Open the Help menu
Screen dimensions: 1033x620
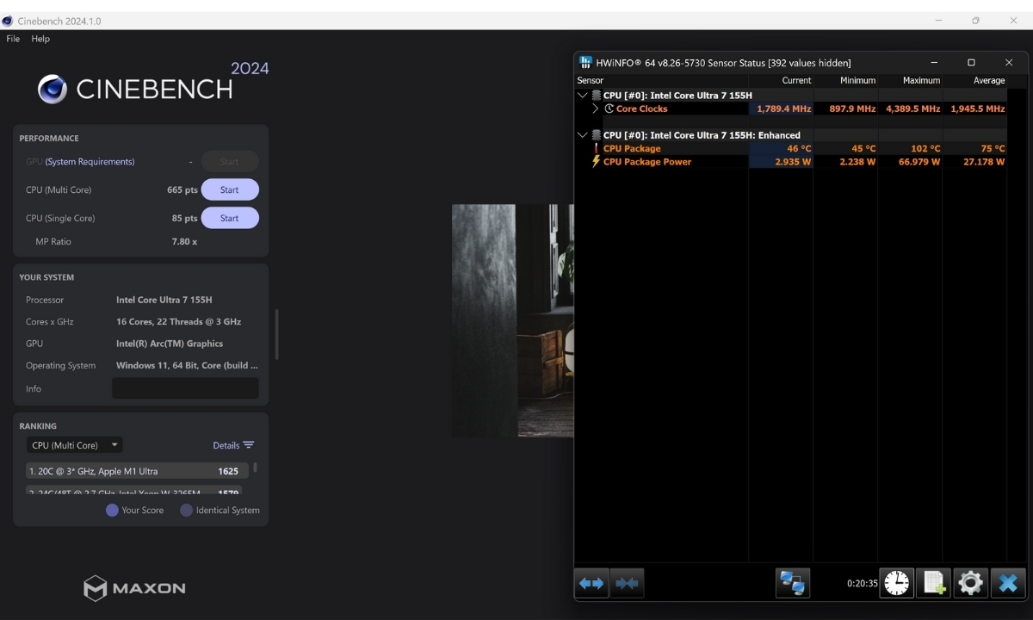(x=40, y=39)
